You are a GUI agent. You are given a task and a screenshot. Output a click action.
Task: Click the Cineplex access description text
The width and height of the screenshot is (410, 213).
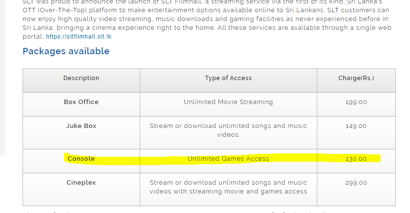pos(228,187)
